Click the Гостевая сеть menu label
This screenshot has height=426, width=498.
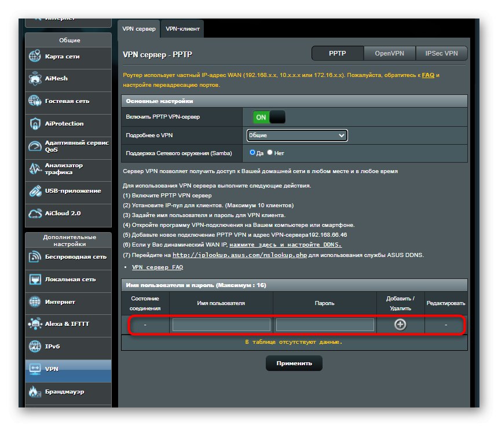[x=67, y=101]
